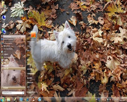Launch Internet Explorer from the taskbar

pos(27,100)
